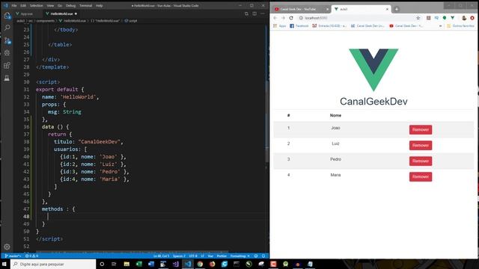The height and width of the screenshot is (269, 479).
Task: Change indentation via Spaces: 2 in status bar
Action: click(179, 256)
